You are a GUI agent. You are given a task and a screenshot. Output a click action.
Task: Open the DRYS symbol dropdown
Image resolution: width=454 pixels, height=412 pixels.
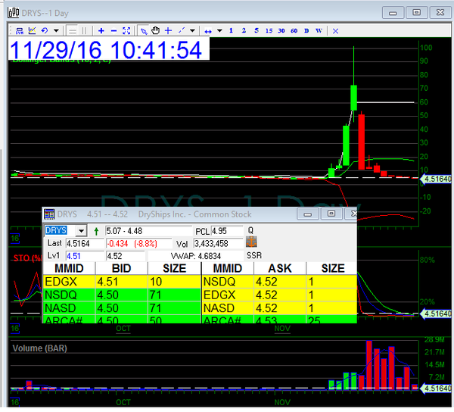(82, 230)
